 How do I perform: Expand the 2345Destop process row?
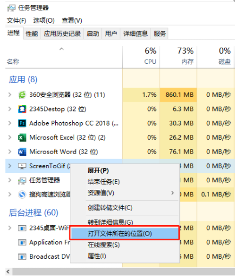(x=10, y=109)
